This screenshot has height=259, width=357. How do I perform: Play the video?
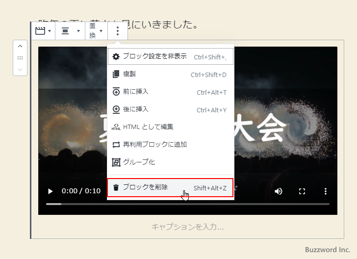click(50, 191)
